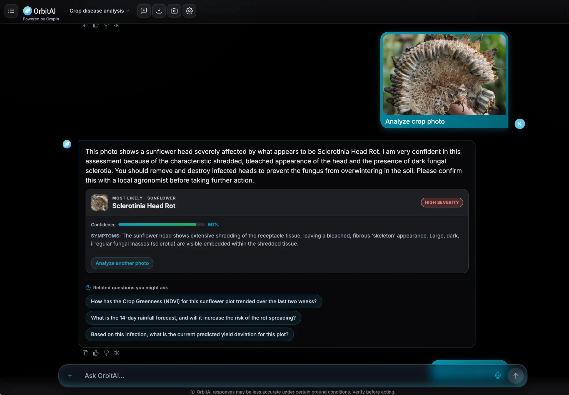569x395 pixels.
Task: Click the 90% confidence progress bar
Action: coord(161,224)
